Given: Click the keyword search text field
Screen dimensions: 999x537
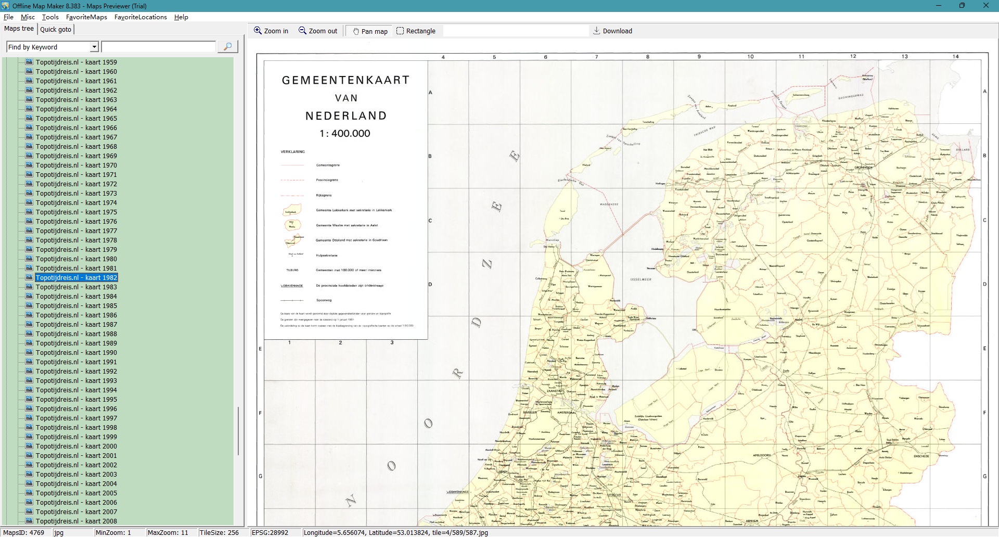Looking at the screenshot, I should tap(158, 47).
